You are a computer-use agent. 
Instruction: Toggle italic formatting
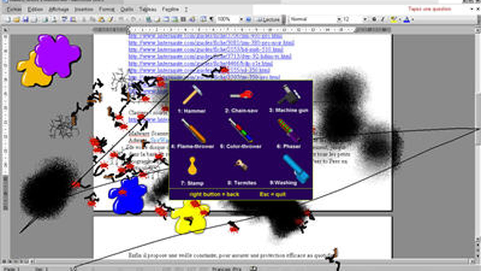point(383,19)
